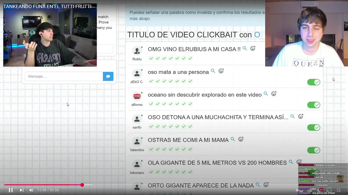Add emoji reaction to 'oceano sin descubrir' answer

tap(274, 94)
